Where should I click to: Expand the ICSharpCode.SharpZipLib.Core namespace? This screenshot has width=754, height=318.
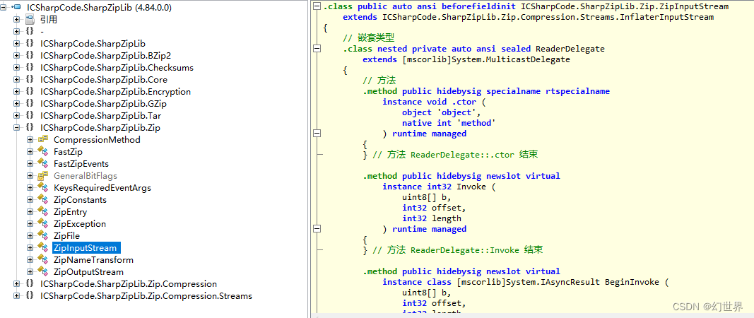(17, 80)
